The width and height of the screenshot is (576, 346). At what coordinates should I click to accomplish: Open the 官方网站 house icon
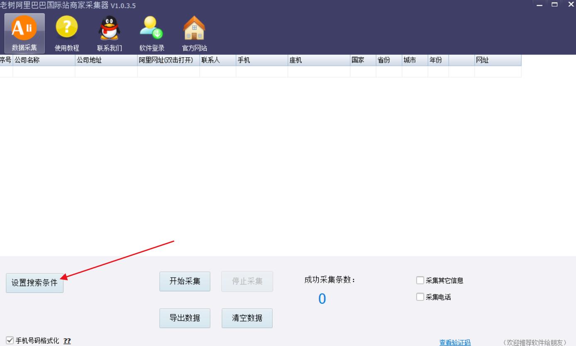(x=194, y=33)
